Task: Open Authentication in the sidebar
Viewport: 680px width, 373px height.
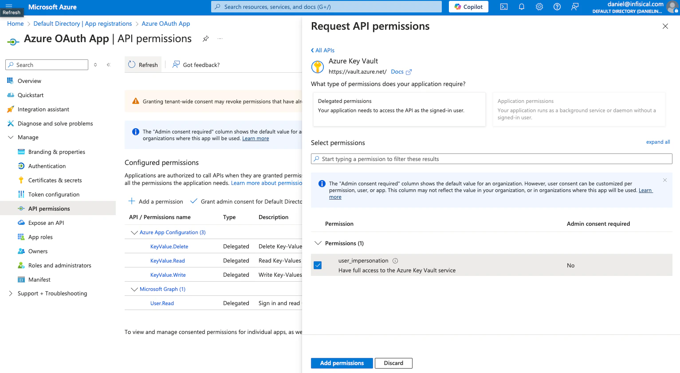Action: tap(47, 166)
